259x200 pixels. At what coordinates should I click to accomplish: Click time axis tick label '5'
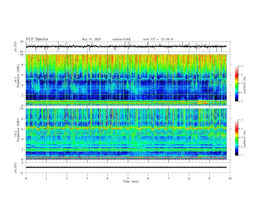pyautogui.click(x=128, y=178)
